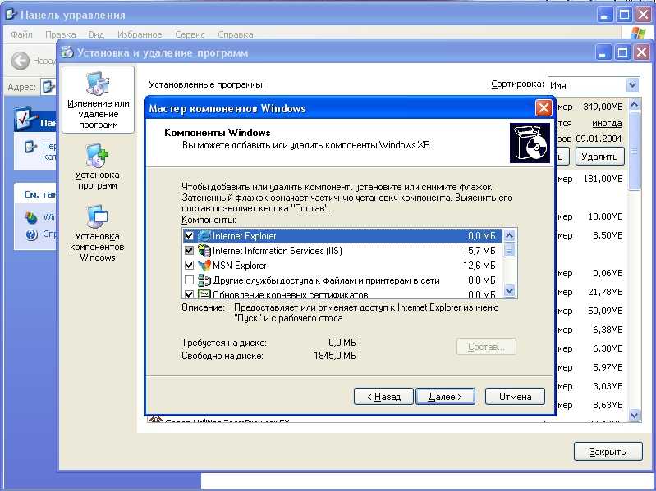
Task: Open the Вид menu in Control Panel
Action: (x=96, y=34)
